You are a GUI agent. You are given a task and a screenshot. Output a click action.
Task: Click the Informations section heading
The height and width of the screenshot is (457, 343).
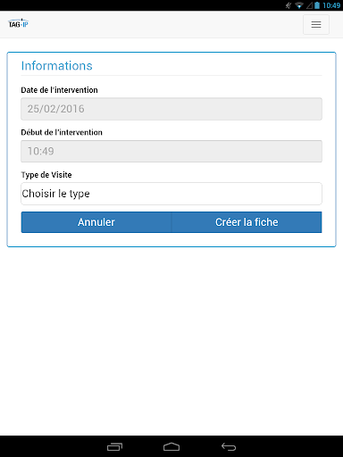[x=57, y=66]
